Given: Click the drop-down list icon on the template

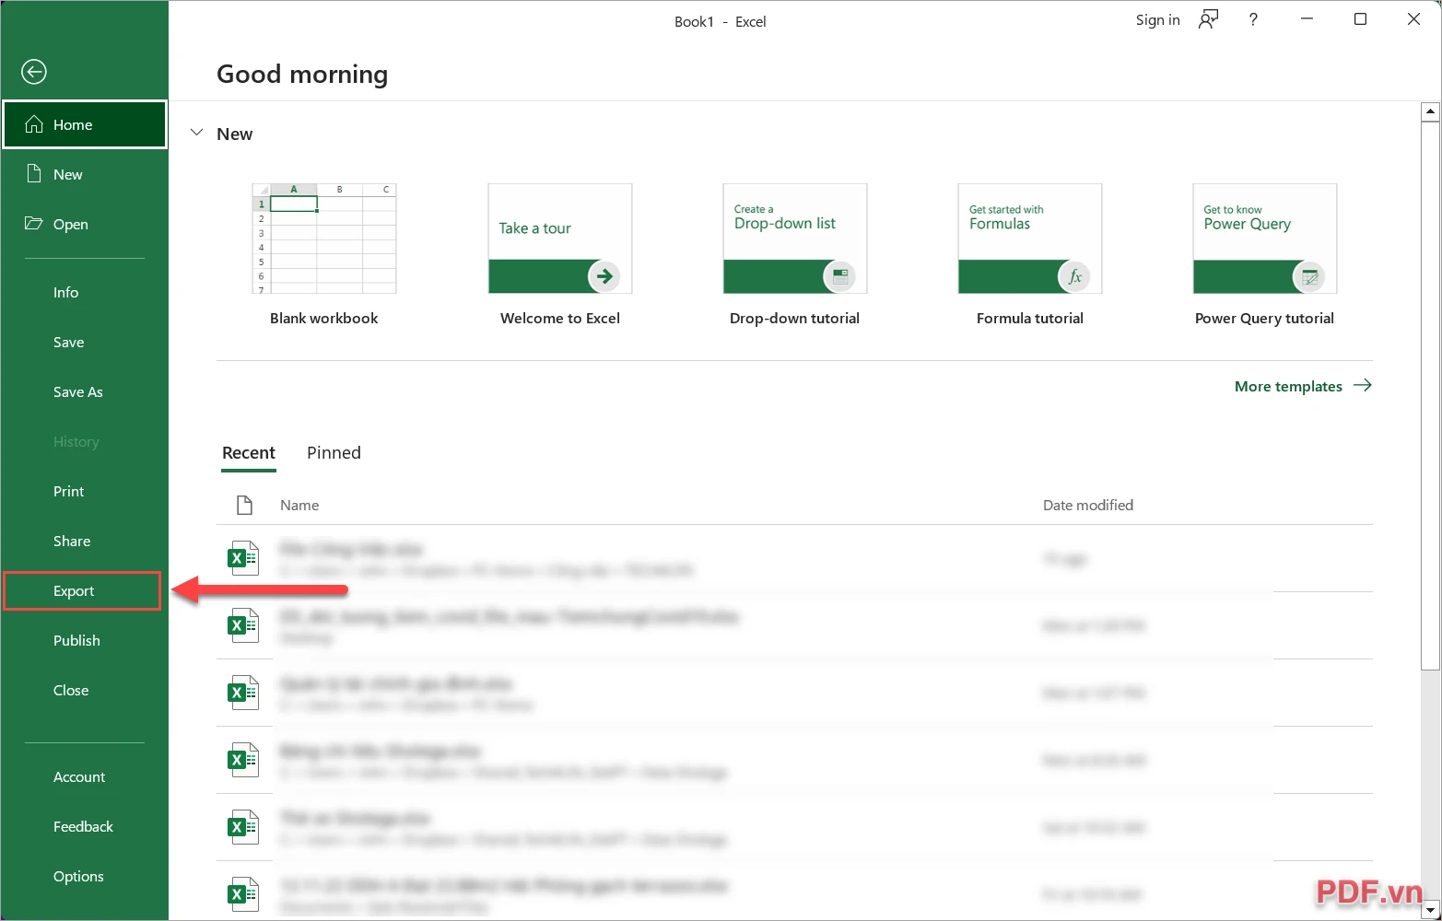Looking at the screenshot, I should click(839, 276).
